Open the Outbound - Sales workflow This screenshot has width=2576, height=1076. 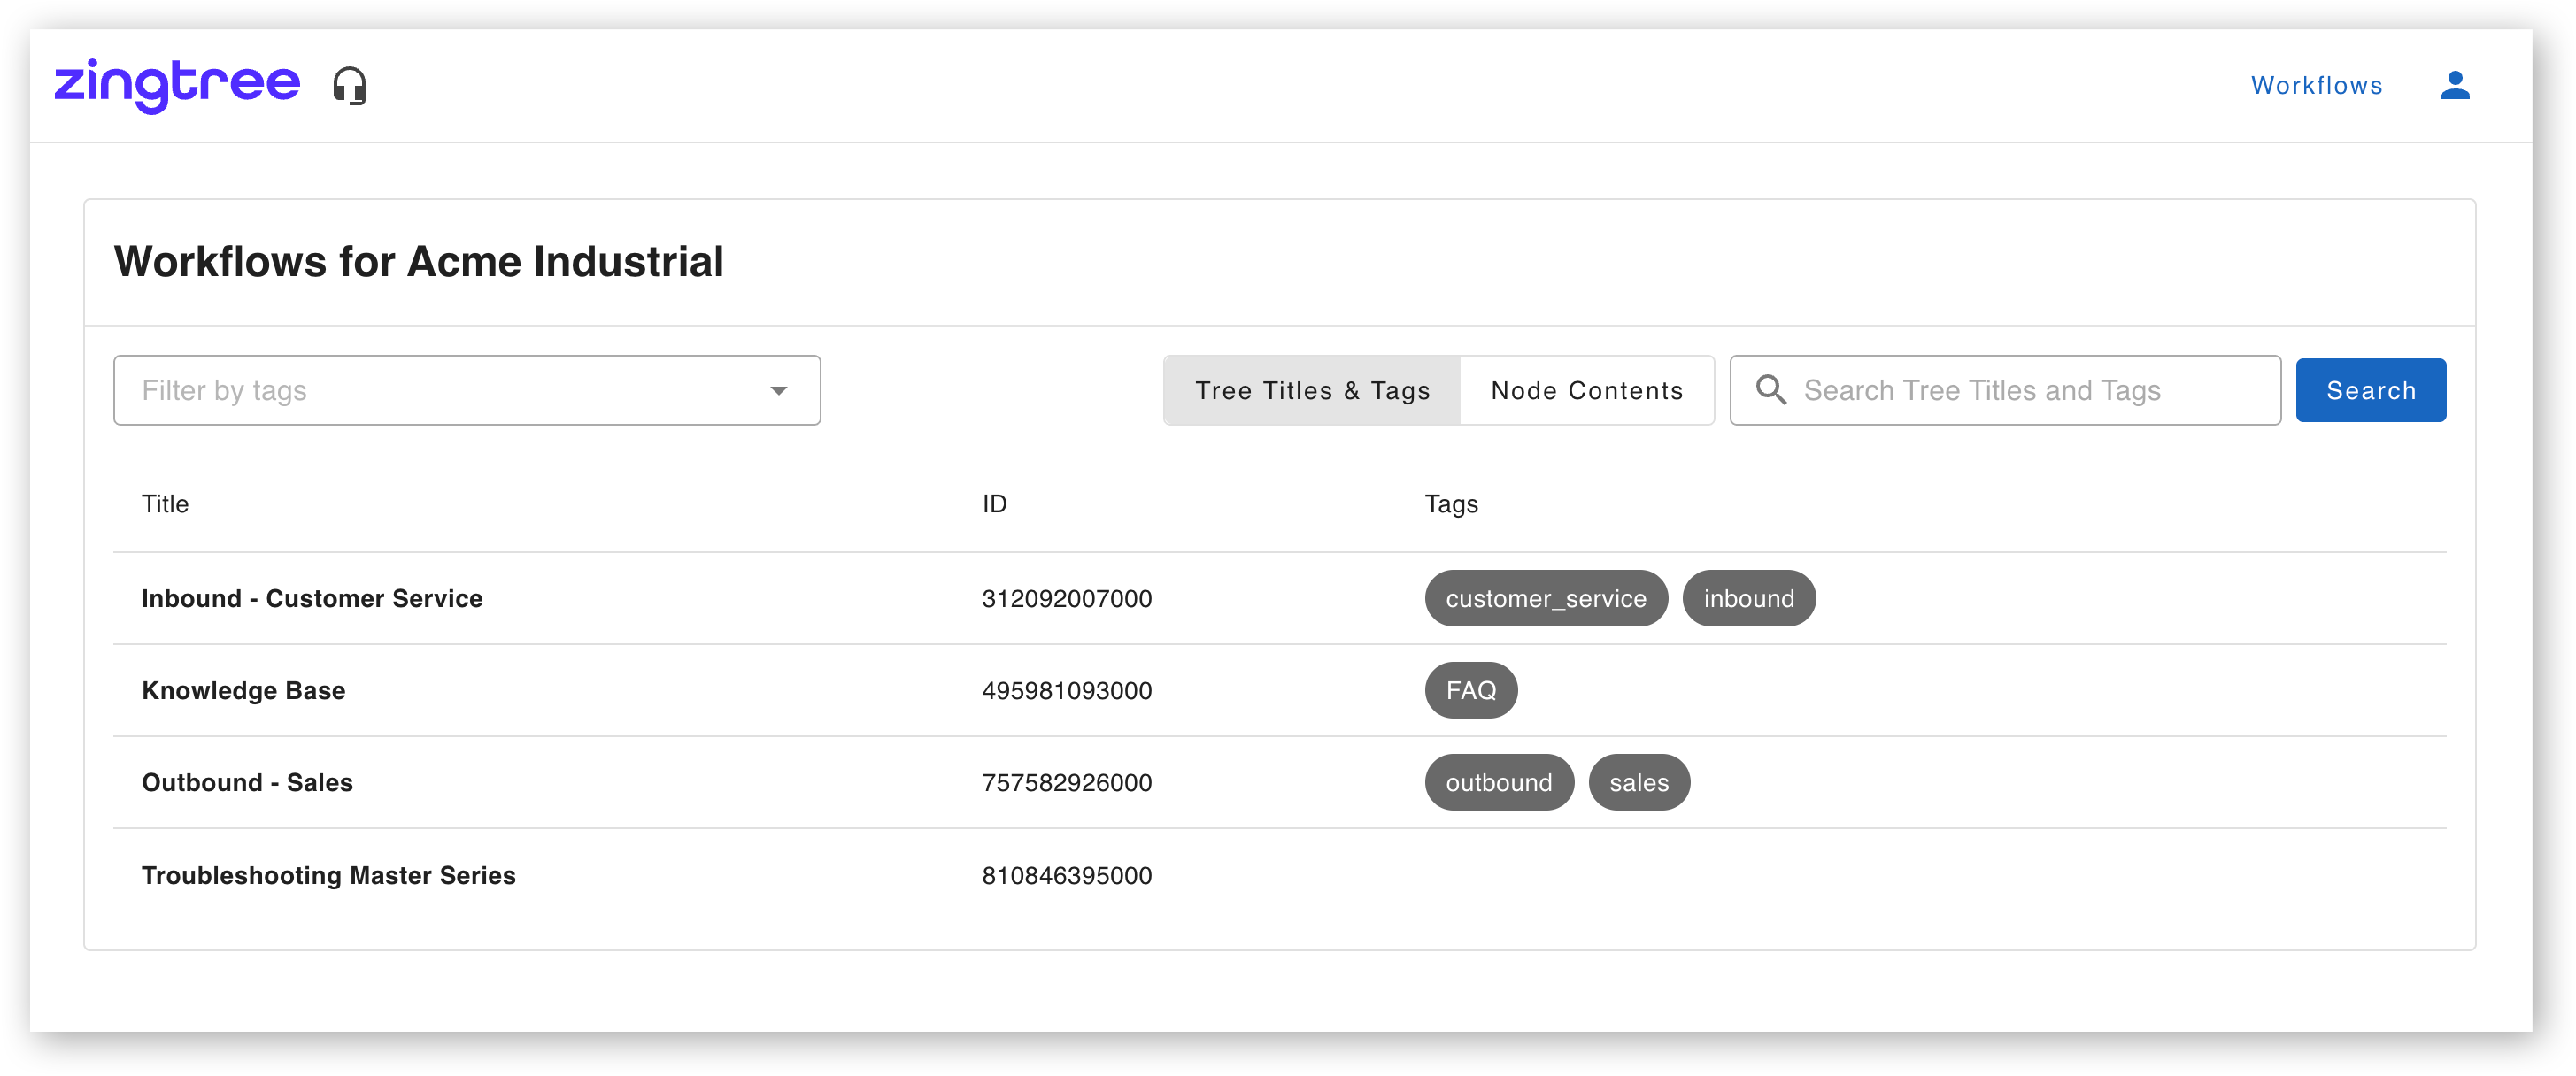pyautogui.click(x=247, y=783)
